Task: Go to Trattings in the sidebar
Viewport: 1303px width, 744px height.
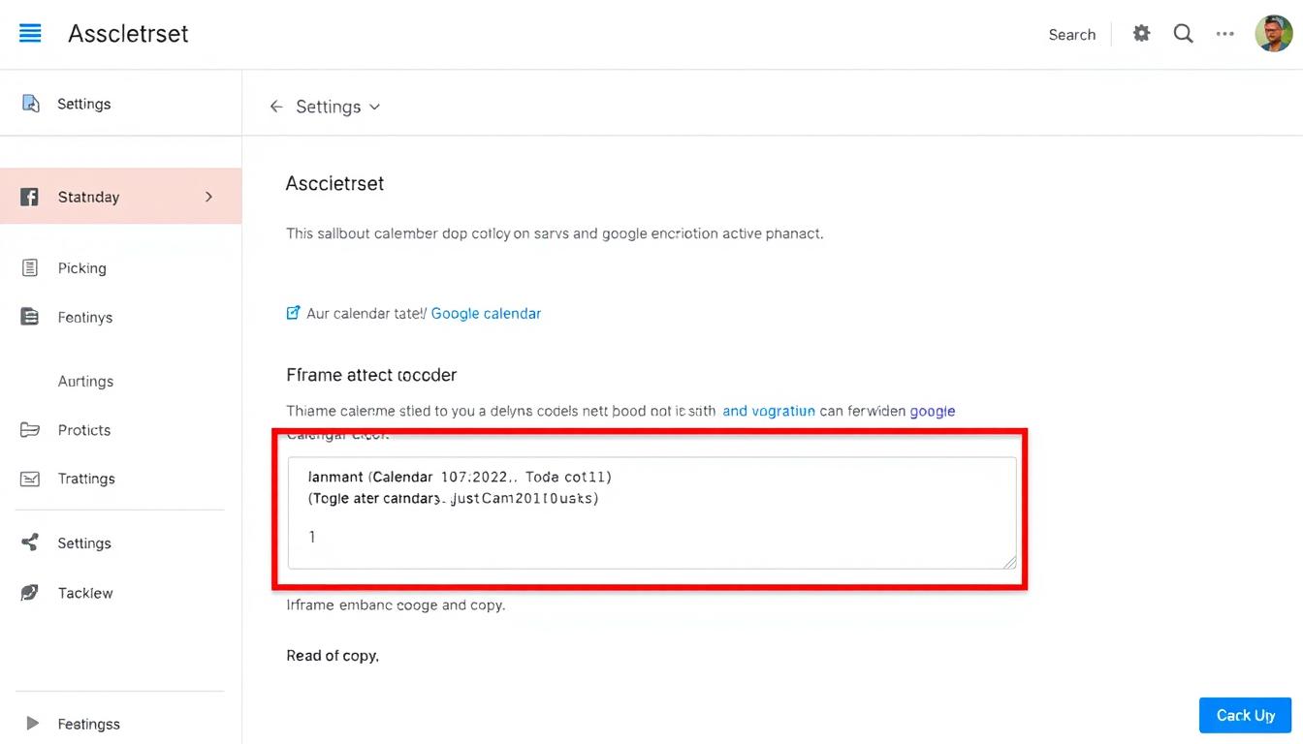Action: [85, 479]
